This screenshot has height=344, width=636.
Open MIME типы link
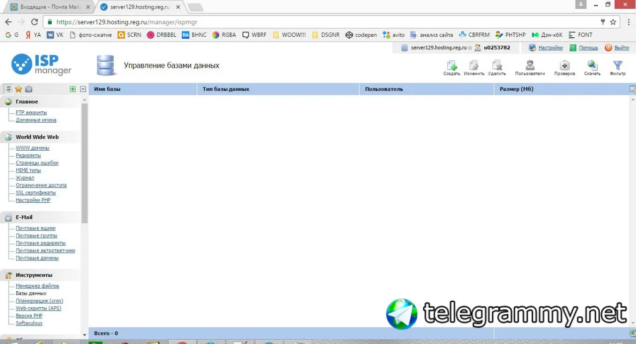(x=28, y=170)
